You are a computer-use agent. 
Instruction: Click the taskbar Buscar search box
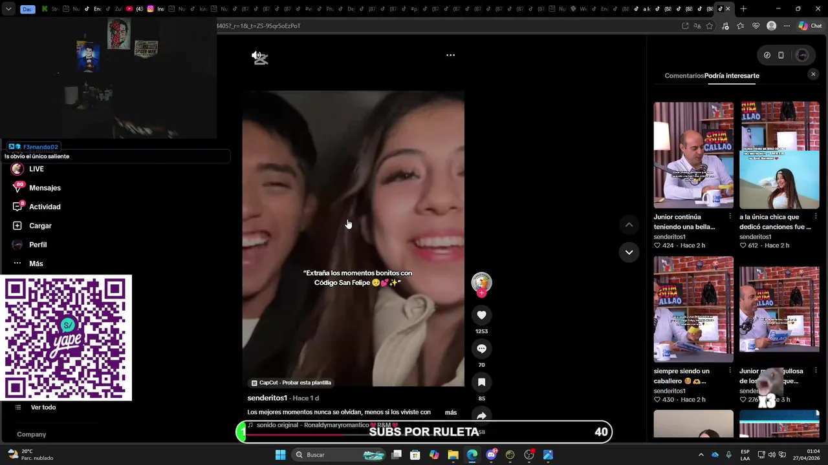pos(340,455)
